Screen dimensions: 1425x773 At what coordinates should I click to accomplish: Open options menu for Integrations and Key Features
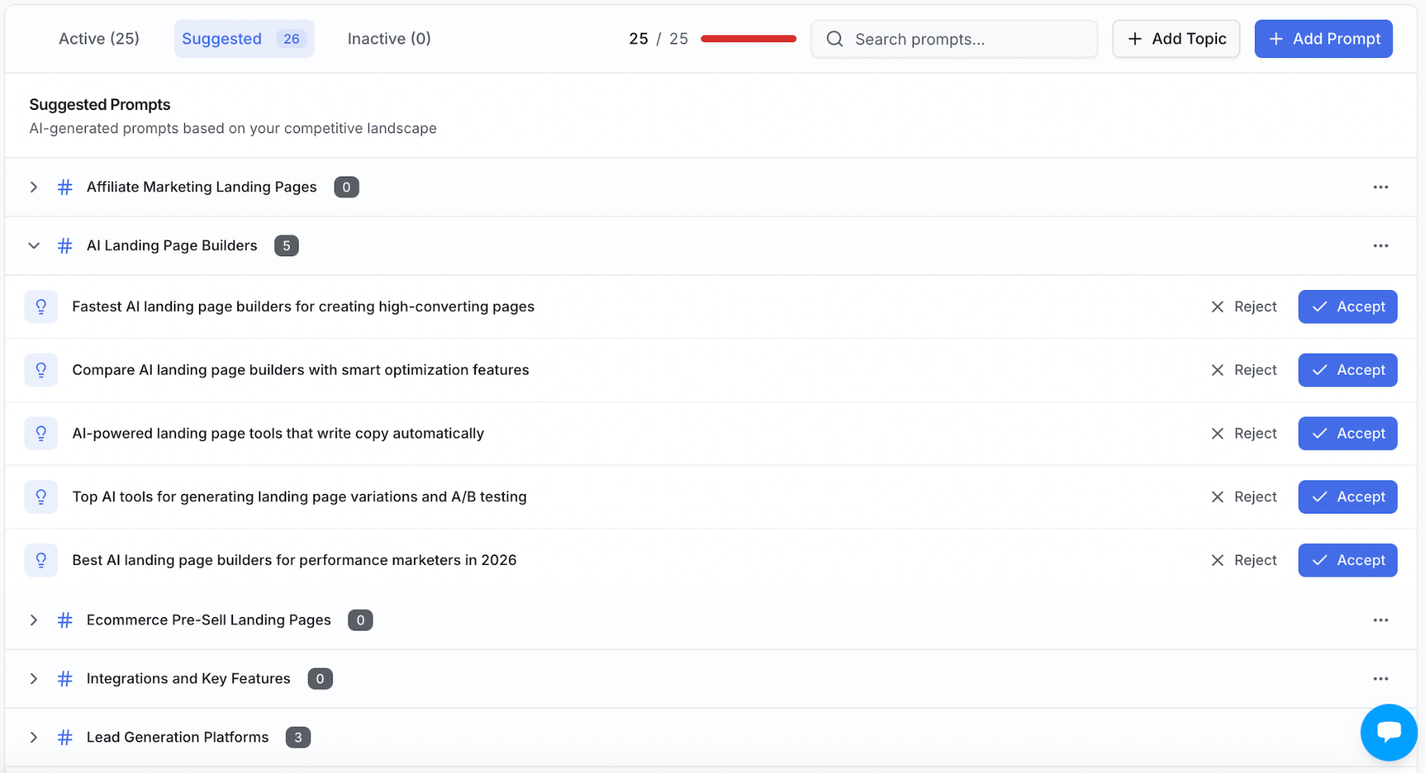(1380, 678)
